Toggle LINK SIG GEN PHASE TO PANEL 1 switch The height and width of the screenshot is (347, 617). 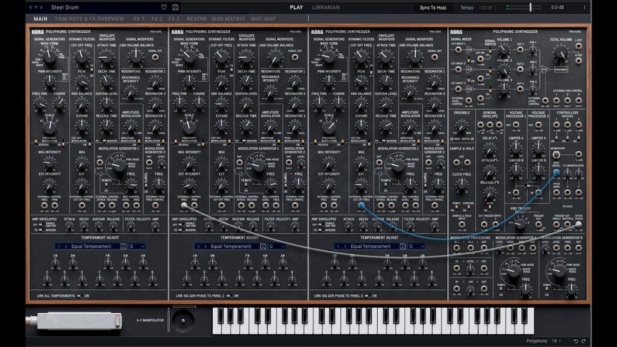tap(229, 296)
